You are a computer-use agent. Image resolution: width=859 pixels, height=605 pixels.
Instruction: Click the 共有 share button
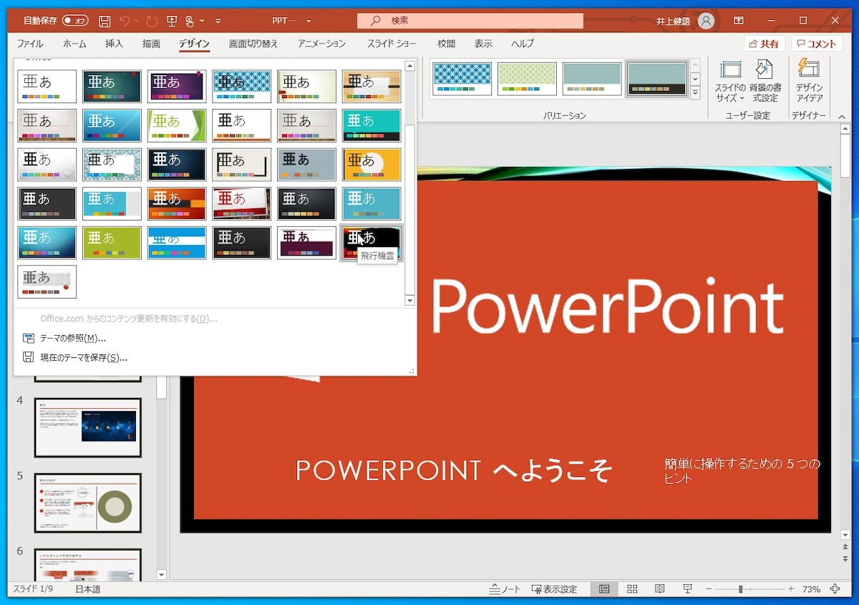[x=764, y=44]
